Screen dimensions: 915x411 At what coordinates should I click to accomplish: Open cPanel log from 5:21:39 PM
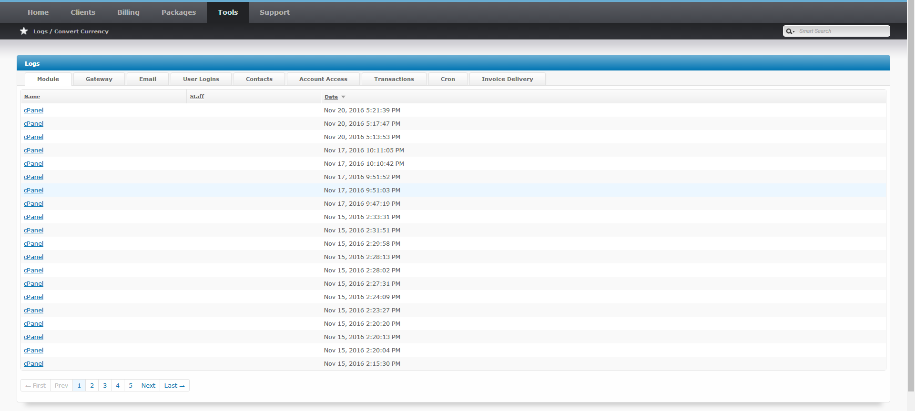[33, 110]
